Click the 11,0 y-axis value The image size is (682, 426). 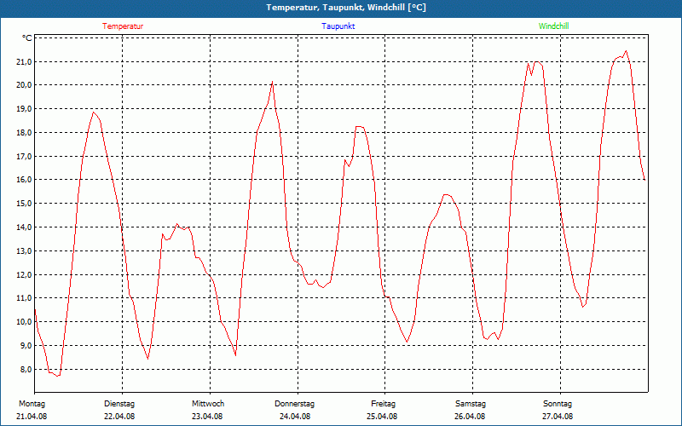pyautogui.click(x=25, y=298)
